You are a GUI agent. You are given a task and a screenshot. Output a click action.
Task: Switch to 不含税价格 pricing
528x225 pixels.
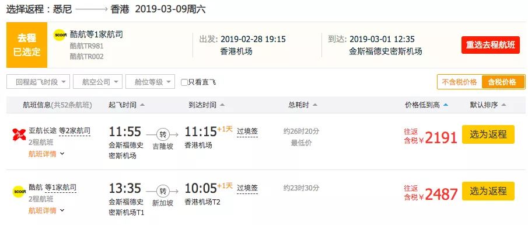459,82
